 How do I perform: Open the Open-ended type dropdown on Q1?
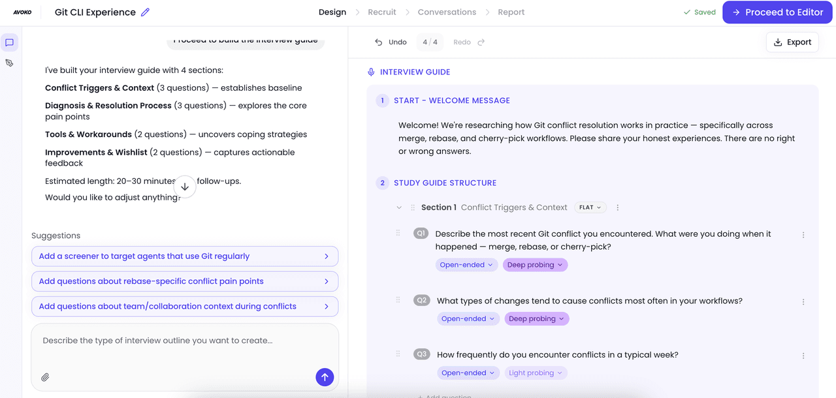tap(466, 264)
